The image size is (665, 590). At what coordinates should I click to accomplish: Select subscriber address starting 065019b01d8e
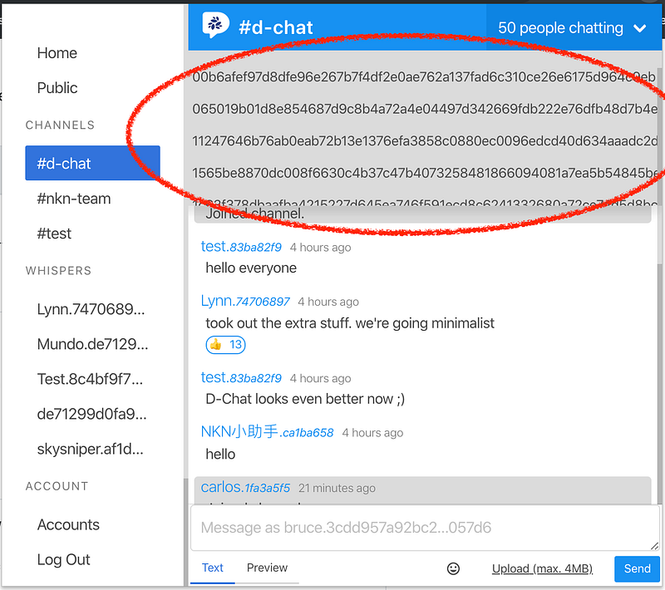point(423,109)
